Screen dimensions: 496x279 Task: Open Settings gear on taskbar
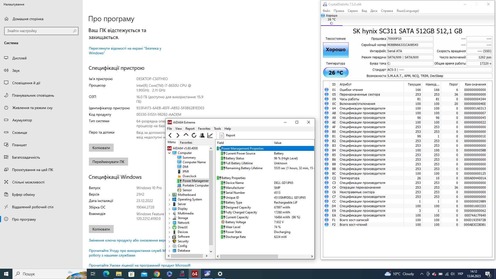tap(220, 274)
